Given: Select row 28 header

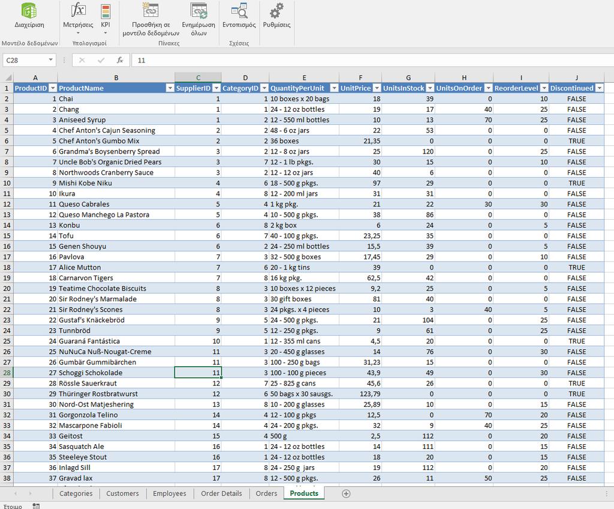Looking at the screenshot, I should pos(7,373).
